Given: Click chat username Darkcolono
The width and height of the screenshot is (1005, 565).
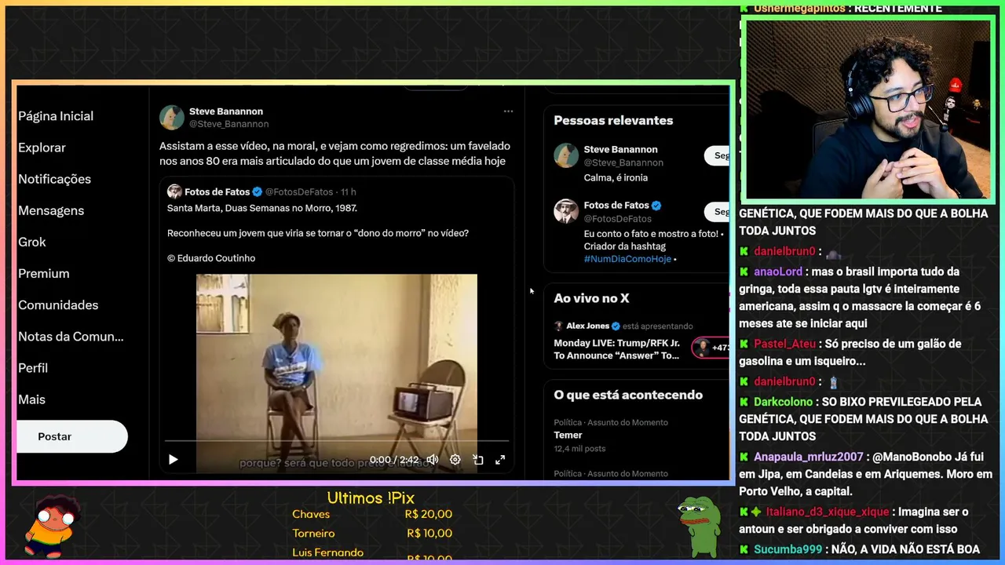Looking at the screenshot, I should click(x=783, y=402).
